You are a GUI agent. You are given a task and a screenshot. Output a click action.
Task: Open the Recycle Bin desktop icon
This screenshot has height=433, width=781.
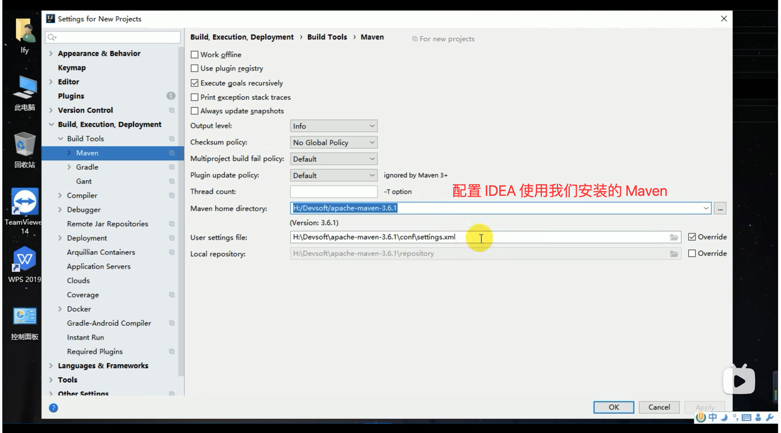[25, 144]
